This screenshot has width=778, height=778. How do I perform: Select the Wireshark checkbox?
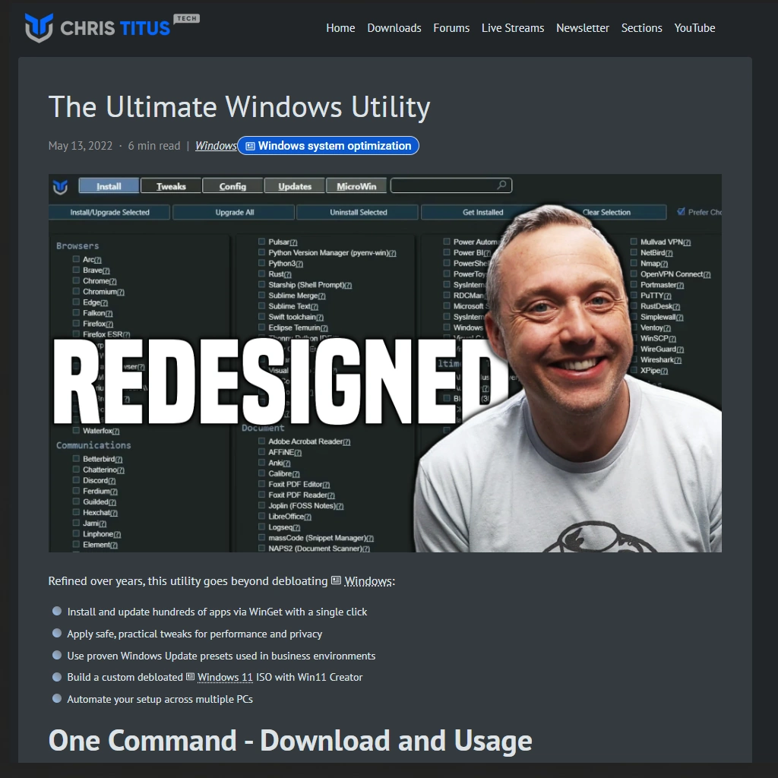(x=634, y=359)
